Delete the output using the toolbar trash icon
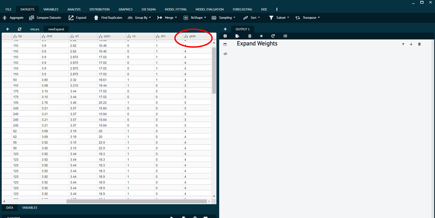The width and height of the screenshot is (435, 218). (x=250, y=36)
